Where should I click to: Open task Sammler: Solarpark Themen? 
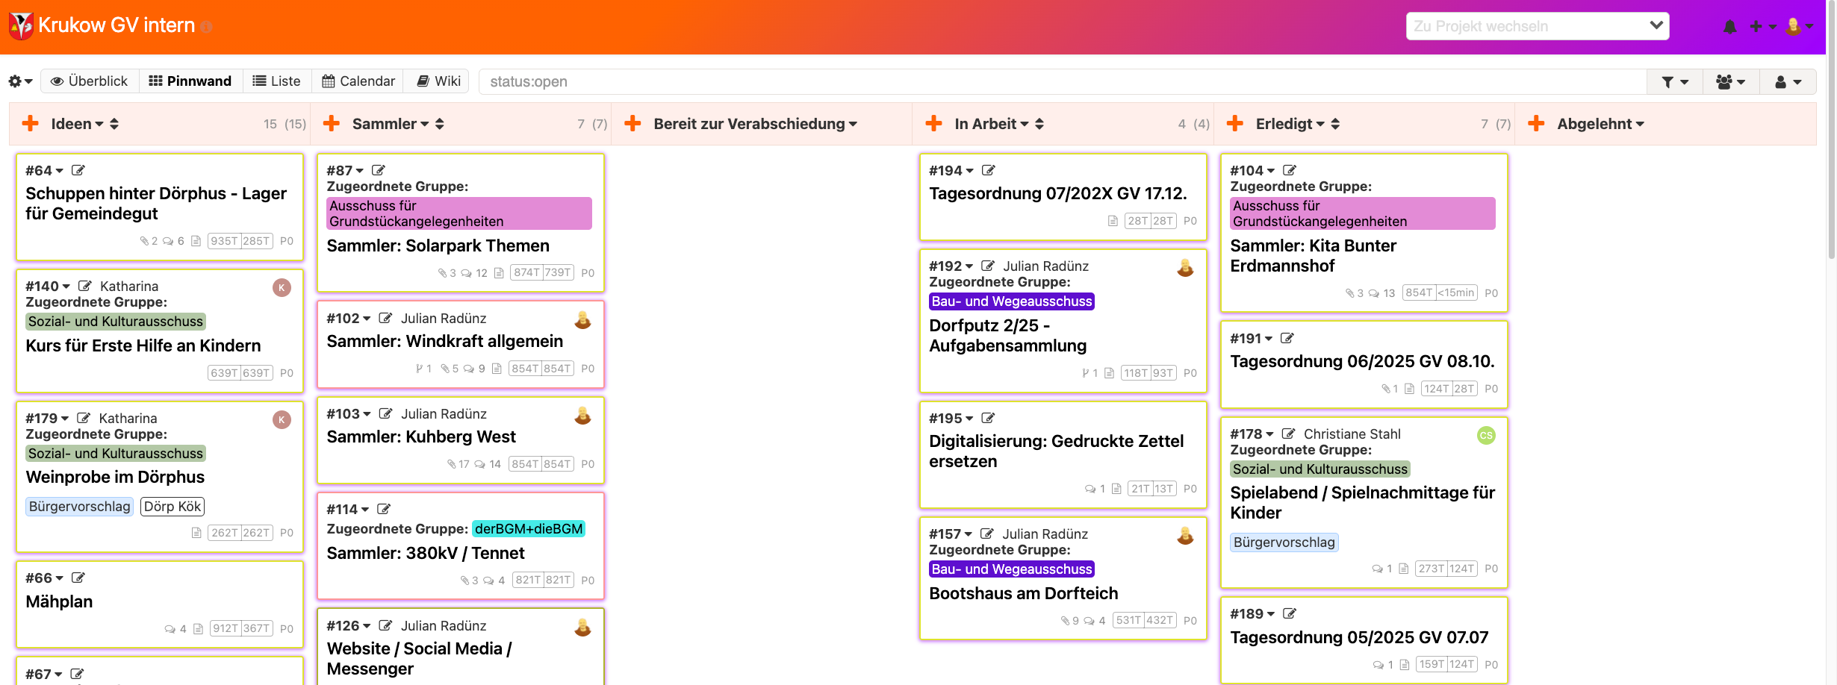tap(438, 246)
